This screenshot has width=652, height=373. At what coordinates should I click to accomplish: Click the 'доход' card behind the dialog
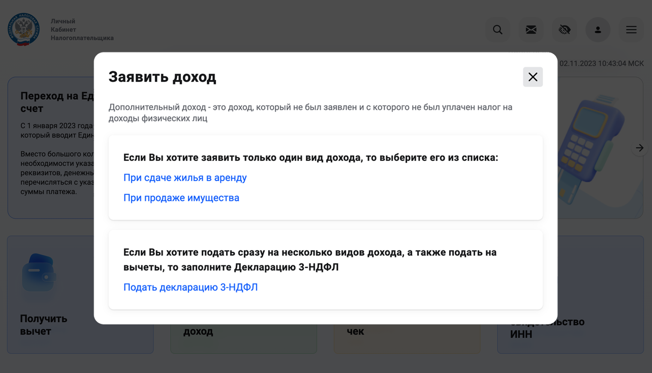244,339
